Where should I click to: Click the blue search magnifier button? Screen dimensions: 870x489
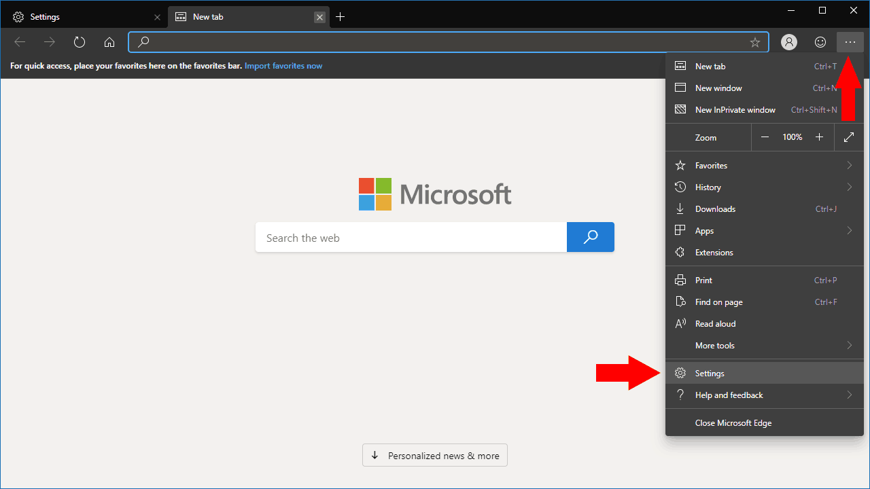(x=591, y=237)
